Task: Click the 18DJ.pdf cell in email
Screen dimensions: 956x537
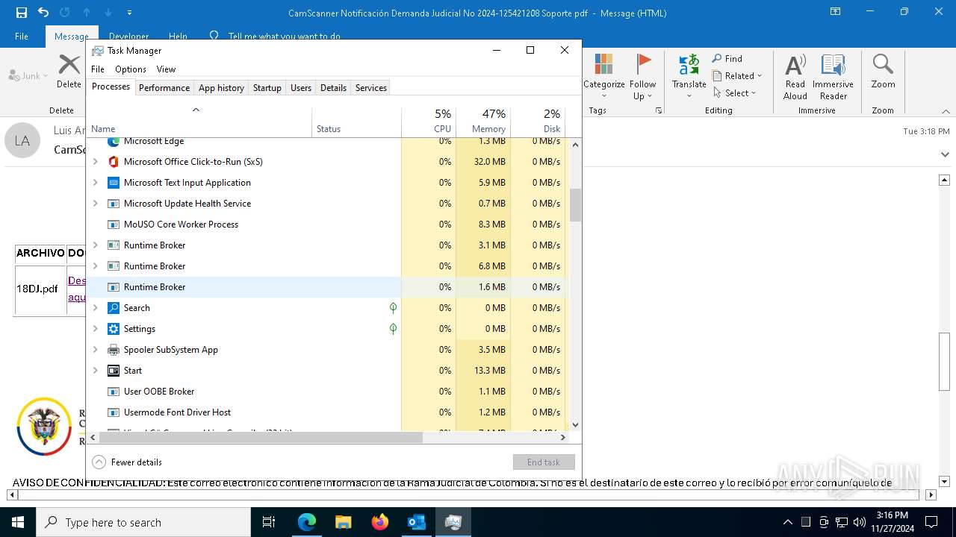Action: tap(40, 289)
